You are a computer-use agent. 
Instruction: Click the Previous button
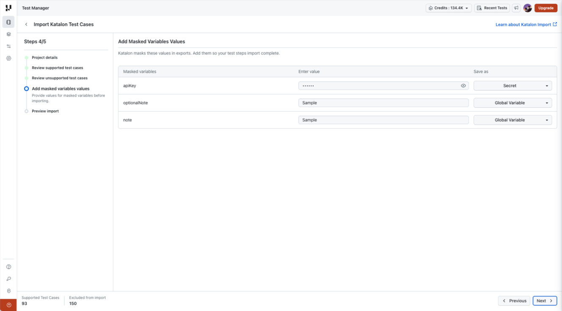[x=514, y=301]
